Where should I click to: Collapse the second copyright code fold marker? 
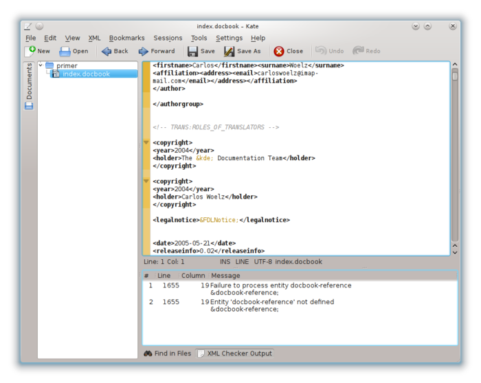(x=146, y=181)
